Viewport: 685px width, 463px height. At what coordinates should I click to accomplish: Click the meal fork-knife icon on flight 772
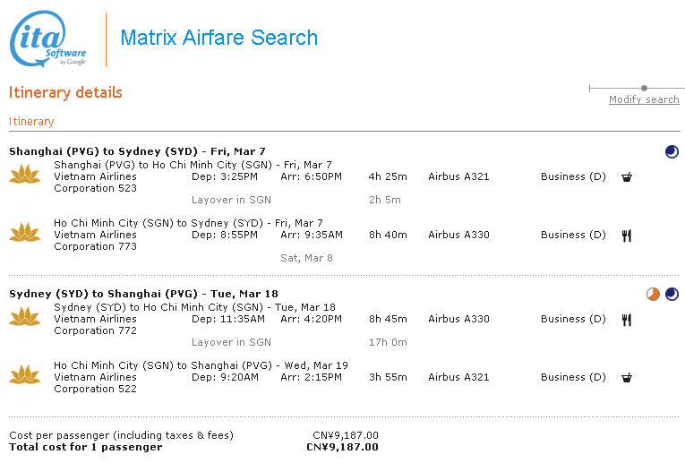click(627, 321)
